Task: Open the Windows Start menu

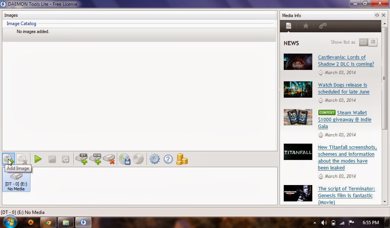Action: (x=10, y=222)
